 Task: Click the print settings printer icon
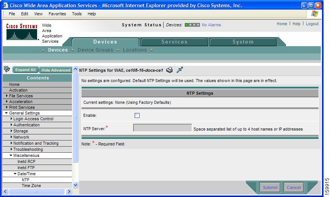coord(169,70)
